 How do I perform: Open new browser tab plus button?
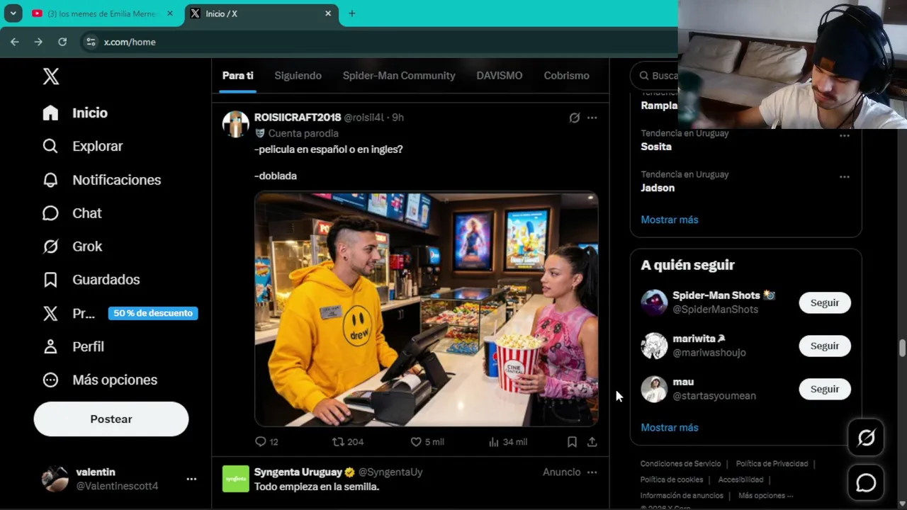pos(351,13)
